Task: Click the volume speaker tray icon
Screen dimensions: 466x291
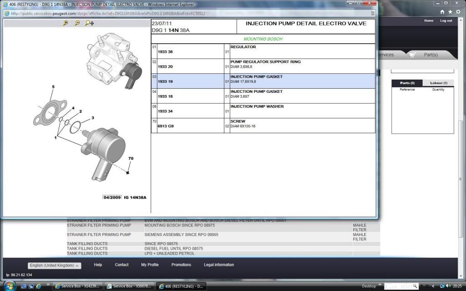Action: pos(448,286)
